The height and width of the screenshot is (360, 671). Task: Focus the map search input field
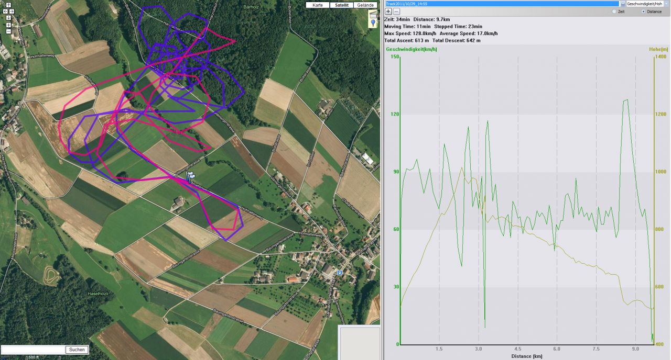(x=34, y=350)
